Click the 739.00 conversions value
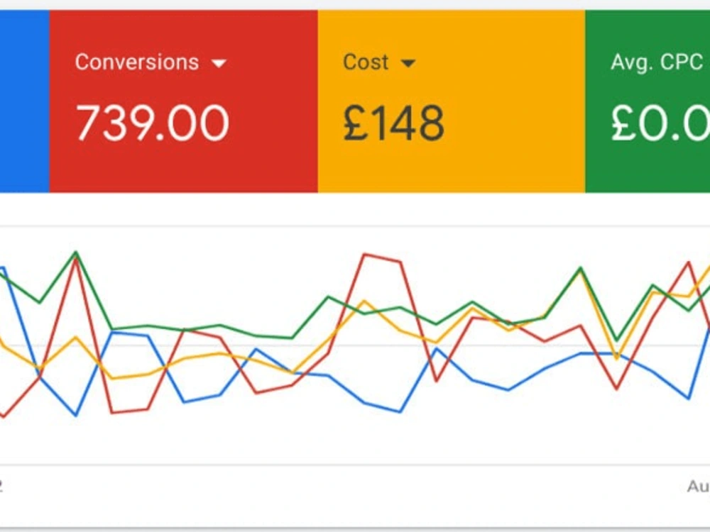This screenshot has height=532, width=710. [x=153, y=123]
